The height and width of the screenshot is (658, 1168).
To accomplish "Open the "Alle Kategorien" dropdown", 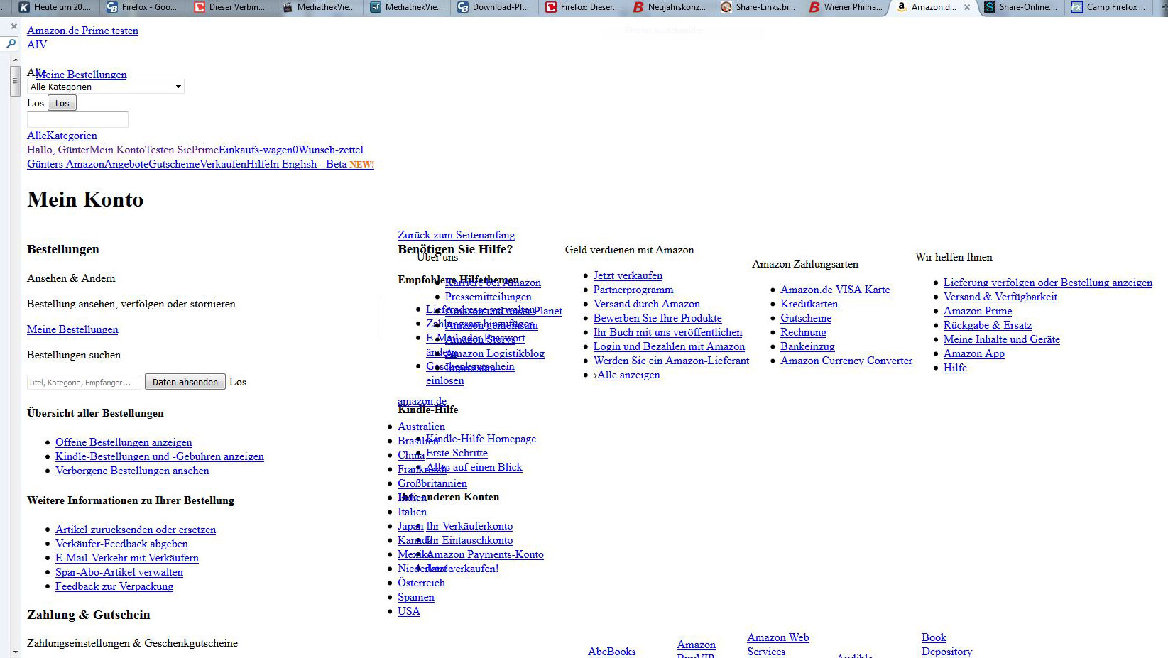I will point(106,87).
